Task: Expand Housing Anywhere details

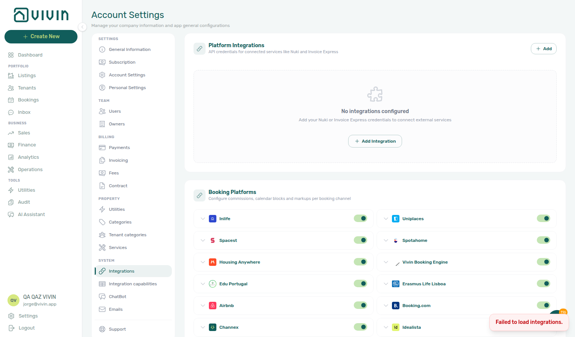Action: click(x=203, y=262)
